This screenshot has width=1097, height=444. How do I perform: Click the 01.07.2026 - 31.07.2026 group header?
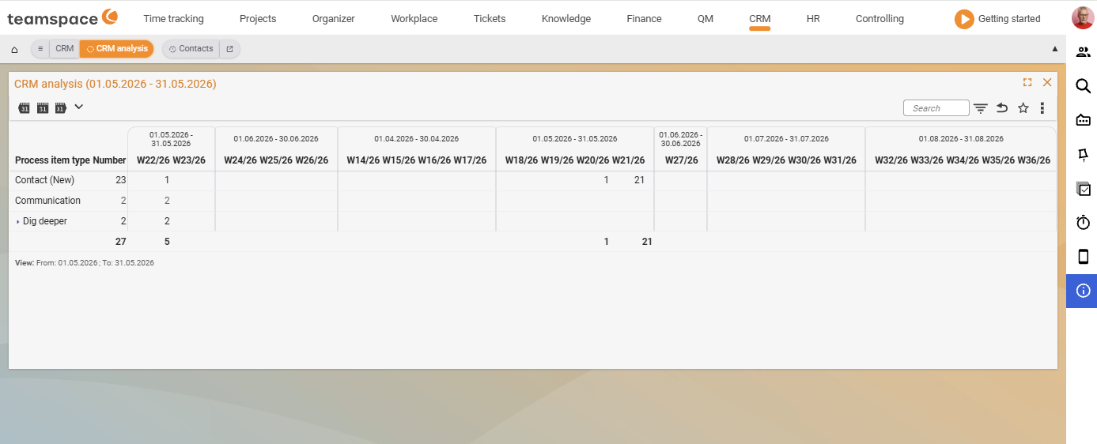coord(786,139)
